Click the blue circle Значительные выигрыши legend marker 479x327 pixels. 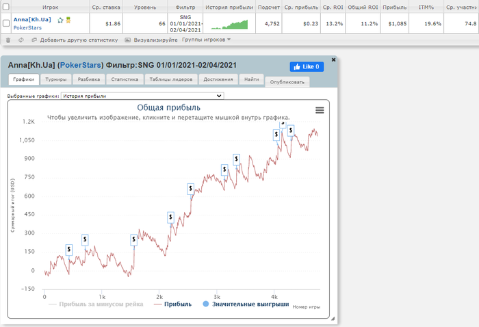coord(205,304)
